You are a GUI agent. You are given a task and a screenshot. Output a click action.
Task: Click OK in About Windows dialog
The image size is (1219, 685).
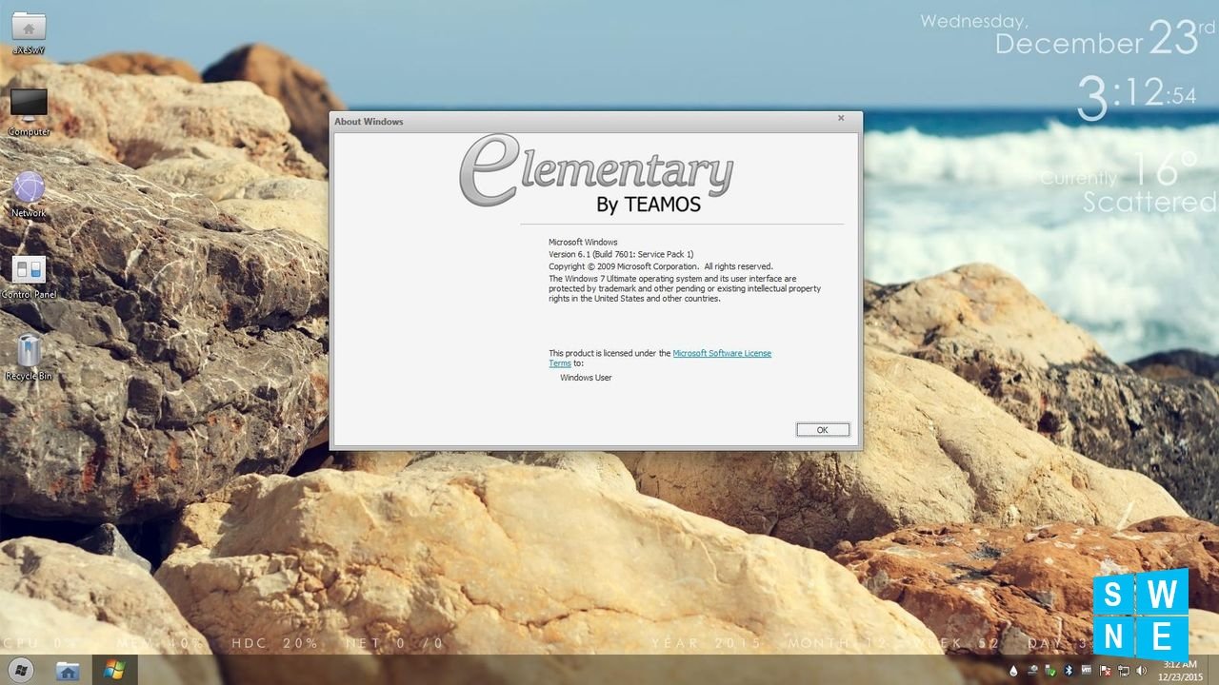[823, 430]
